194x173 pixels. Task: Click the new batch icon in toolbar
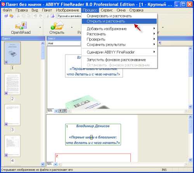coord(6,16)
